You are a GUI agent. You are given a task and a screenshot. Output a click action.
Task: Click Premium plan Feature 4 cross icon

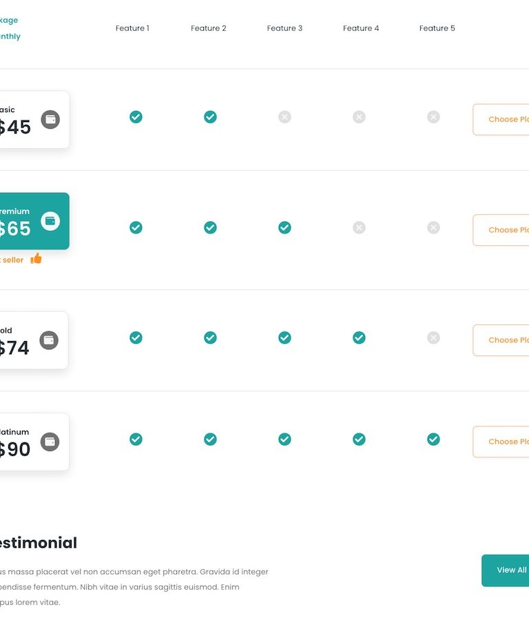359,228
